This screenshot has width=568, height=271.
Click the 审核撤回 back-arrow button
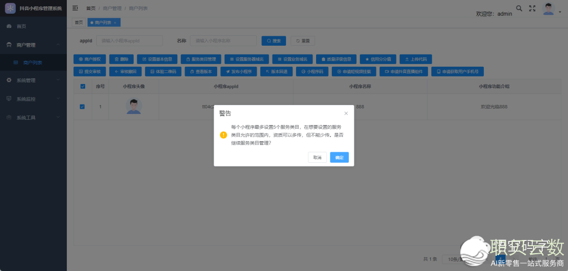[x=125, y=71]
